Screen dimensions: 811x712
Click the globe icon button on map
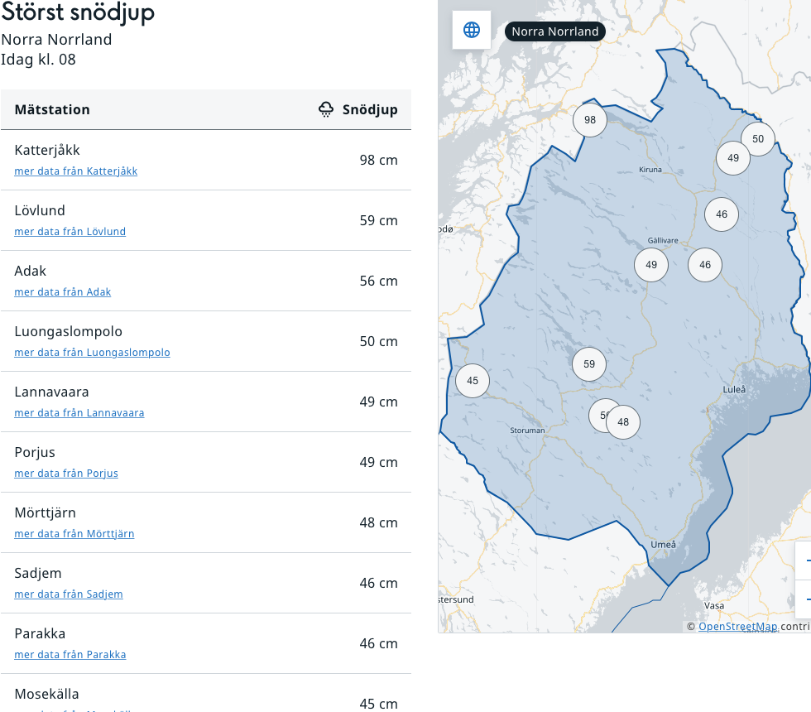(472, 31)
